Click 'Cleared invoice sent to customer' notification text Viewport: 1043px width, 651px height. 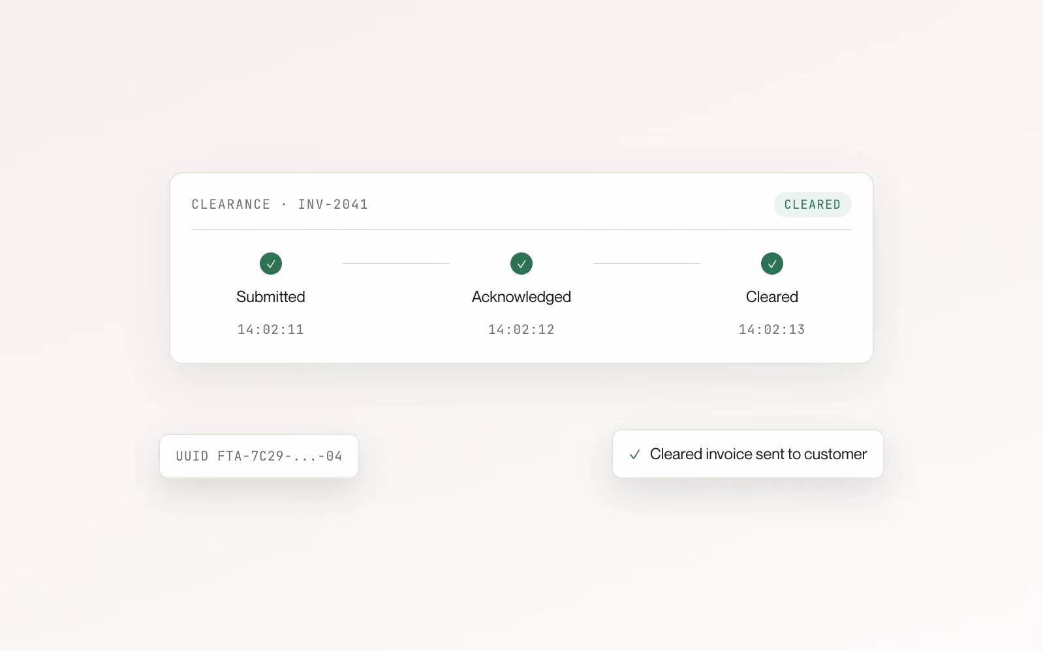(x=758, y=454)
